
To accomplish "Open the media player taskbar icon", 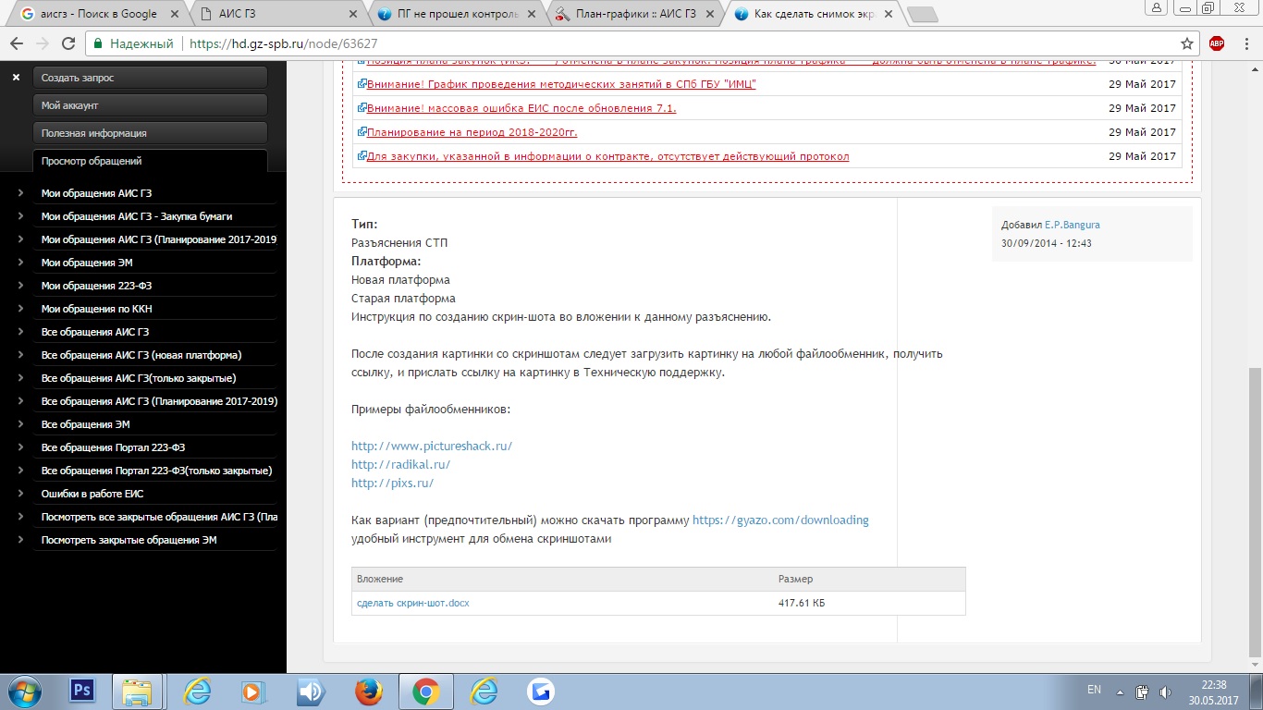I will point(251,692).
